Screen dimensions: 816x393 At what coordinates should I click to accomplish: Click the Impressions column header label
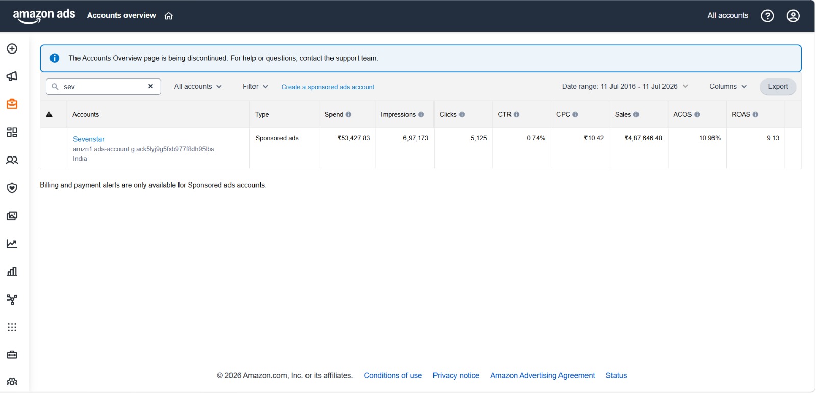398,115
